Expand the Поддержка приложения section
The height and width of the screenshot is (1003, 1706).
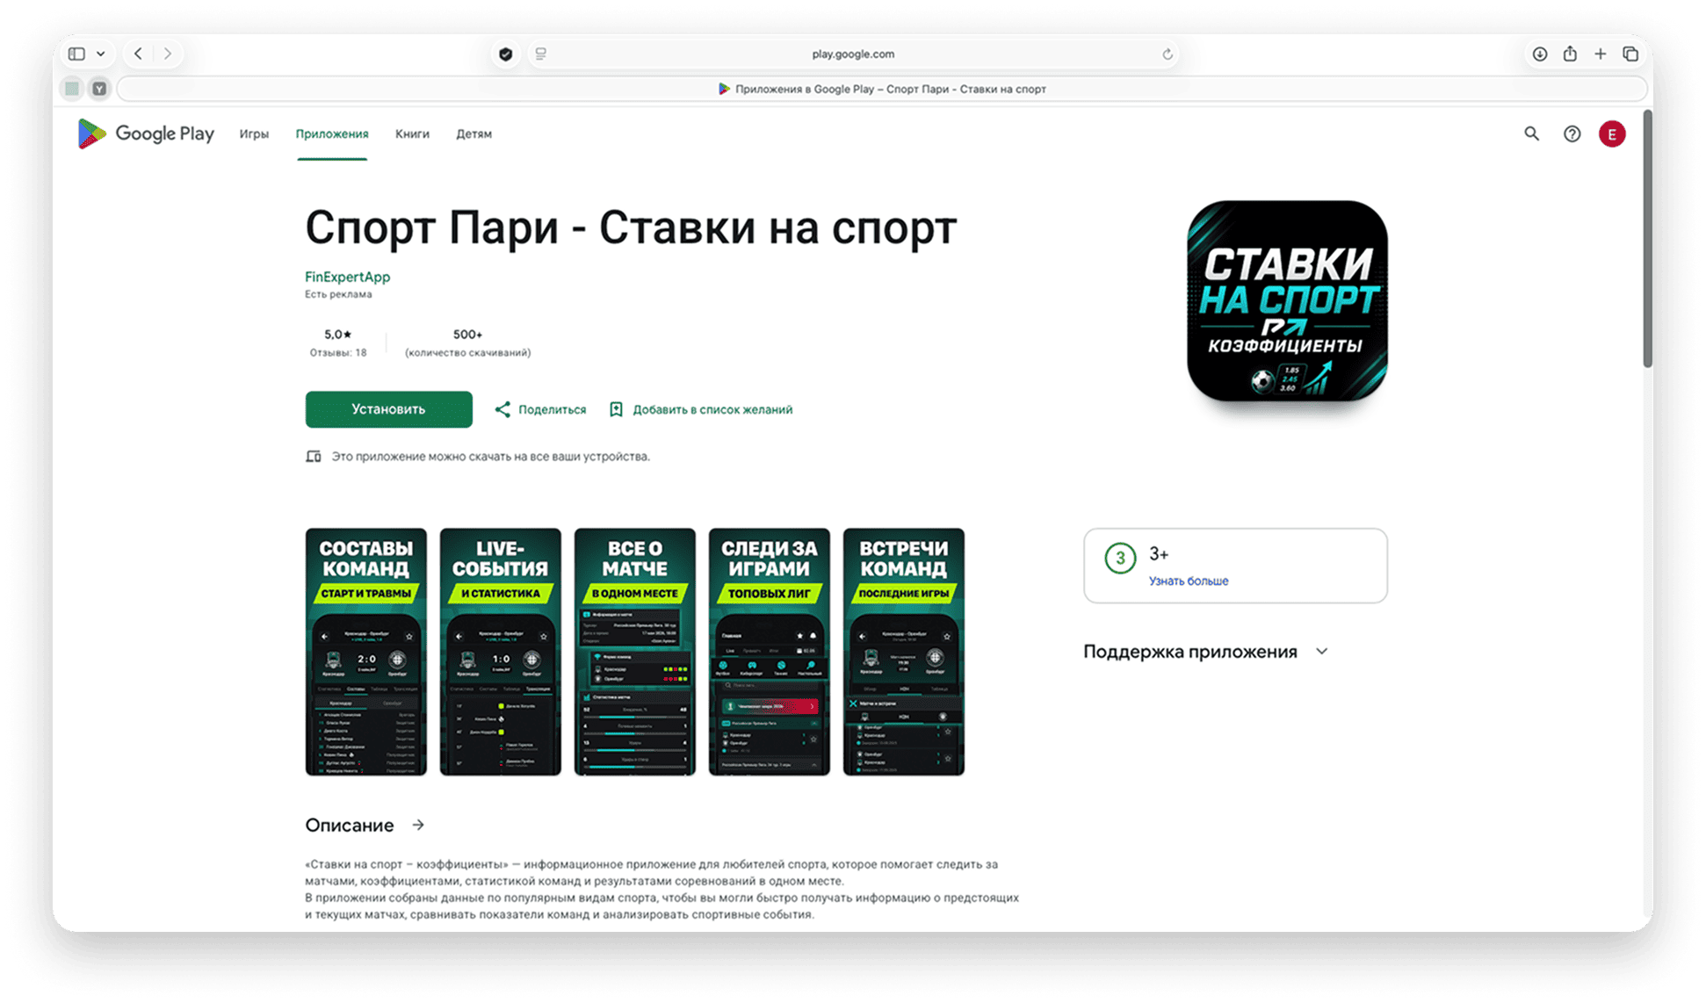coord(1321,652)
